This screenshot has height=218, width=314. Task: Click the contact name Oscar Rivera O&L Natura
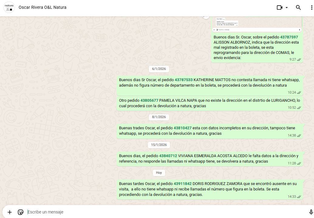[x=43, y=7]
